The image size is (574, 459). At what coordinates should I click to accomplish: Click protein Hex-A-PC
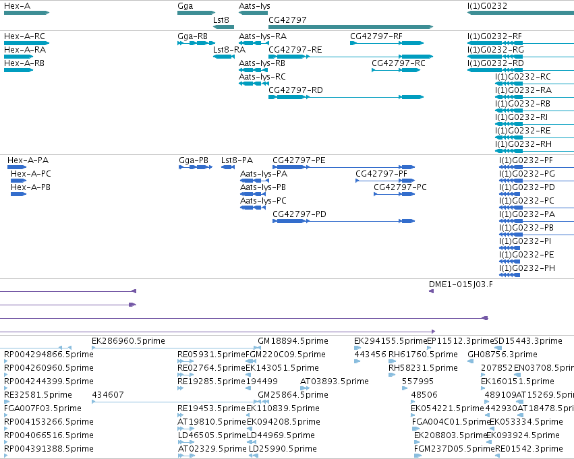pyautogui.click(x=19, y=181)
